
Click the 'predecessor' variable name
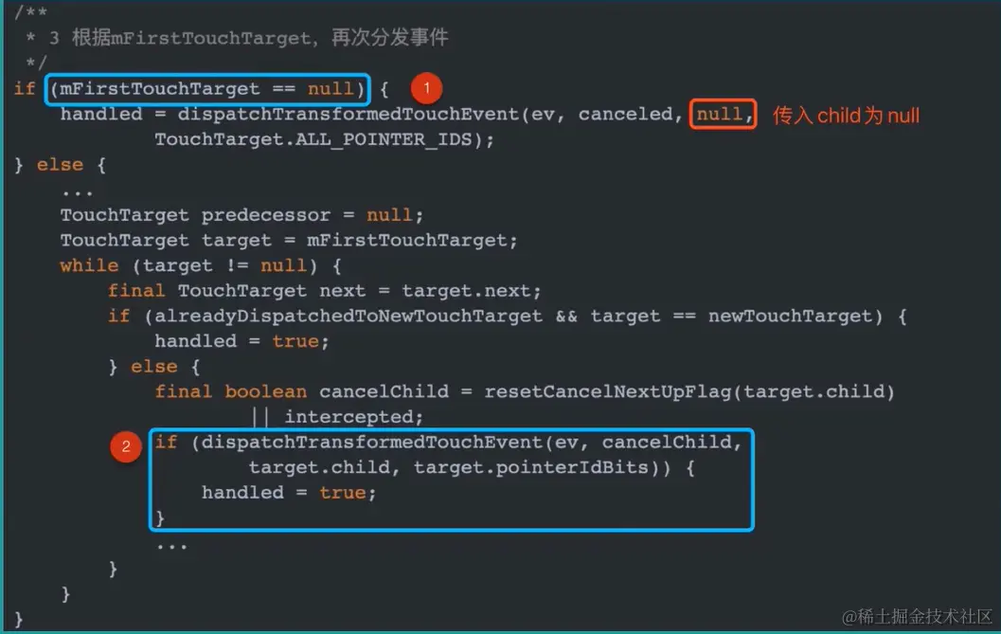pyautogui.click(x=265, y=215)
